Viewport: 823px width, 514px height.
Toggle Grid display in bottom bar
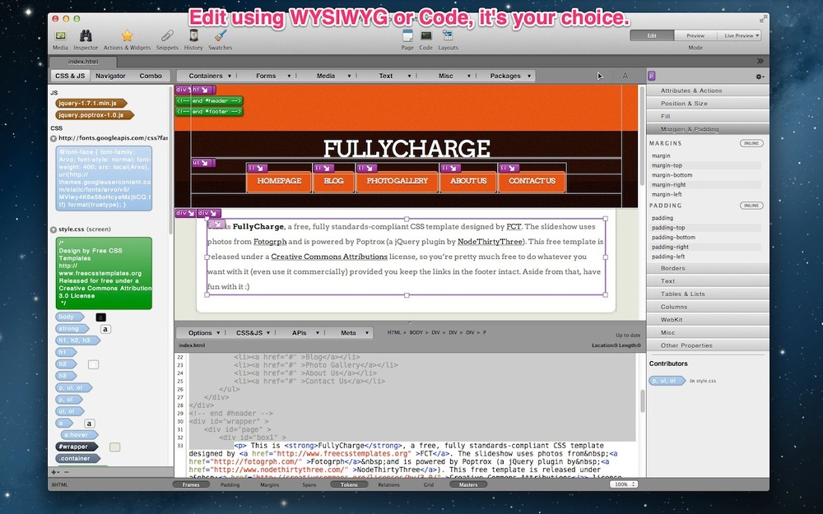pos(429,484)
